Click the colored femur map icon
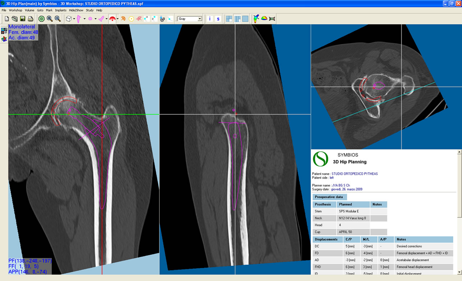Viewport: 462px width, 281px height. (256, 19)
